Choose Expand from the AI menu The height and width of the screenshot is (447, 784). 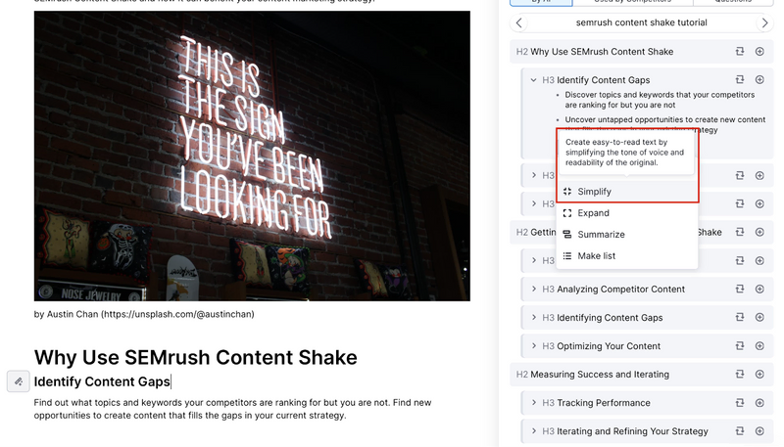[x=627, y=213]
